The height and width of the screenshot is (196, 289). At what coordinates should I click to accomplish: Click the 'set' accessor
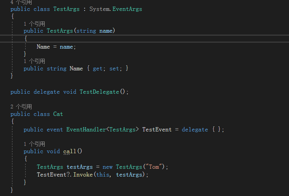click(x=114, y=69)
